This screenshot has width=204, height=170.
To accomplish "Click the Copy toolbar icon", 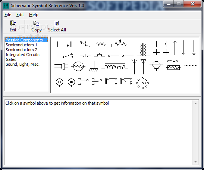I will point(37,26).
